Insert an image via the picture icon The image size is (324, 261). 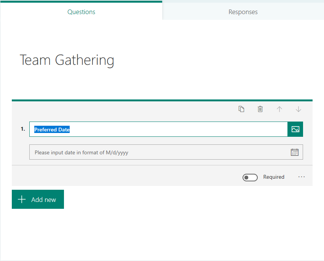coord(295,129)
